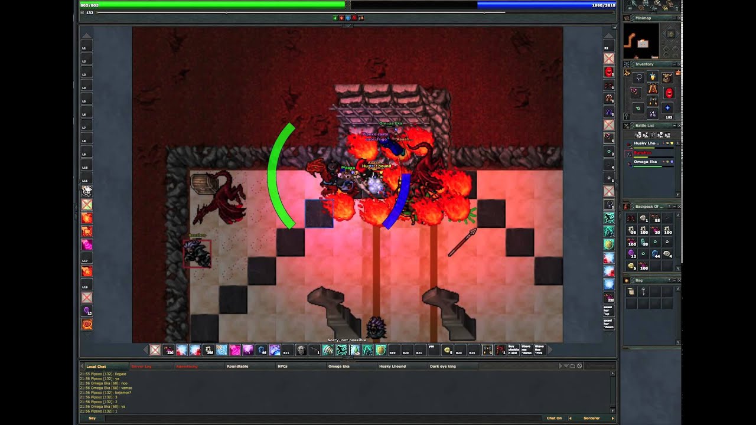756x425 pixels.
Task: Open the Husky Lhound chat tab
Action: 402,367
